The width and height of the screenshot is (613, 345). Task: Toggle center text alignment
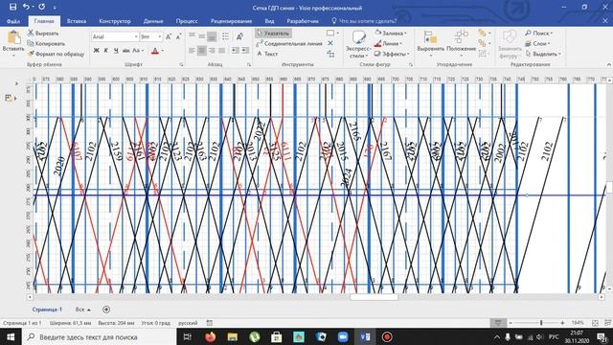pos(202,50)
